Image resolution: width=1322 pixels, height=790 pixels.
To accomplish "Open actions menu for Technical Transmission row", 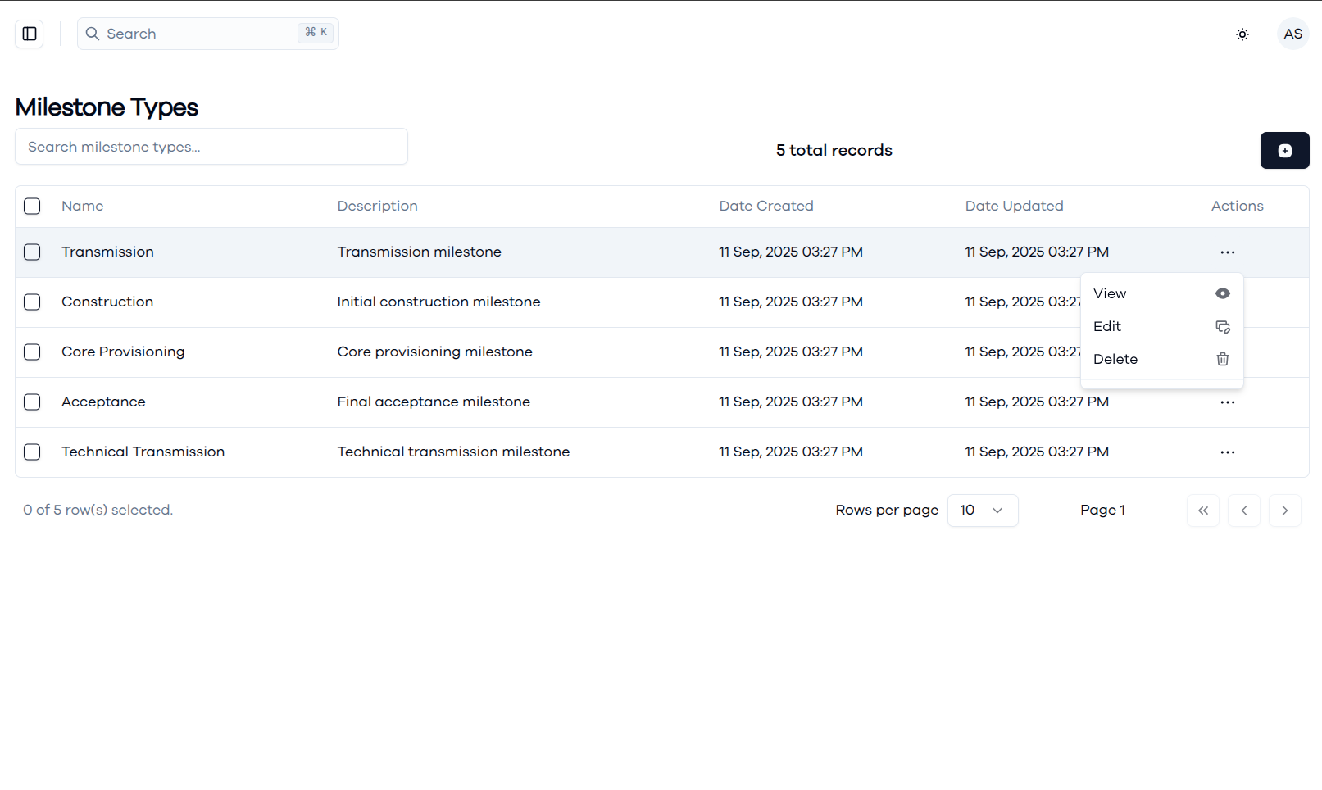I will point(1227,452).
